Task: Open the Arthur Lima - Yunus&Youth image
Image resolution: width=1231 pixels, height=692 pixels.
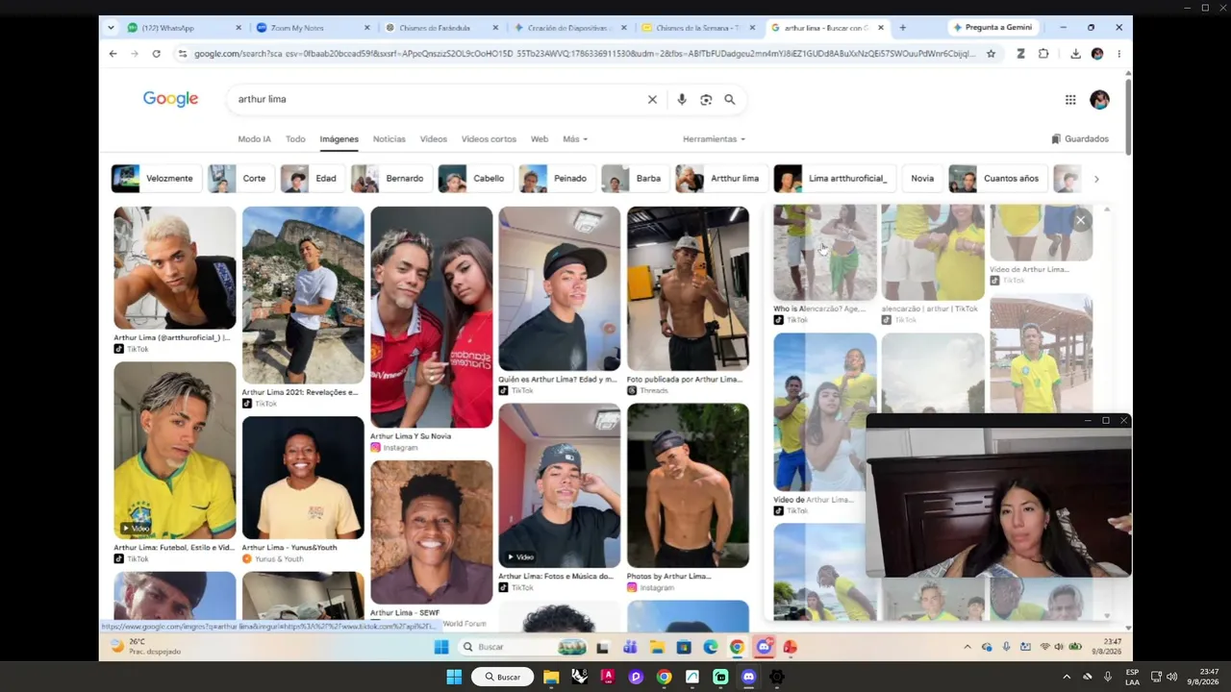Action: point(303,478)
